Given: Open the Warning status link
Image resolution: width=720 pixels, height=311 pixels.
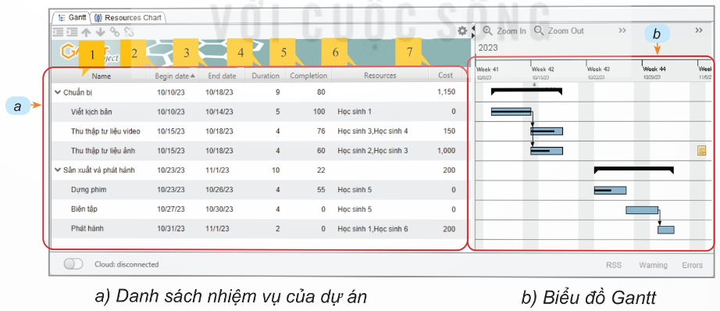Looking at the screenshot, I should [653, 265].
